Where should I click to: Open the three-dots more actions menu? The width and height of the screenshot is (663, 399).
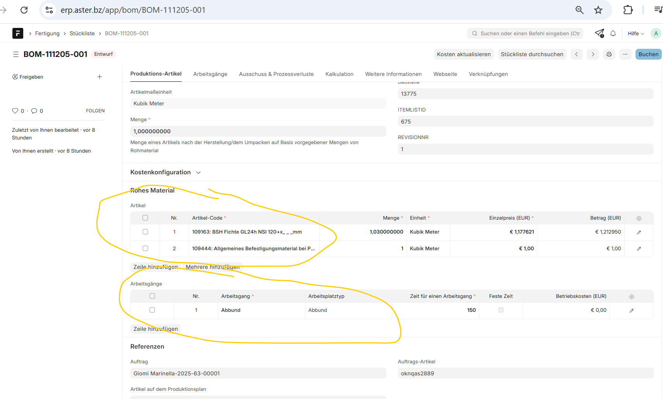(x=625, y=54)
